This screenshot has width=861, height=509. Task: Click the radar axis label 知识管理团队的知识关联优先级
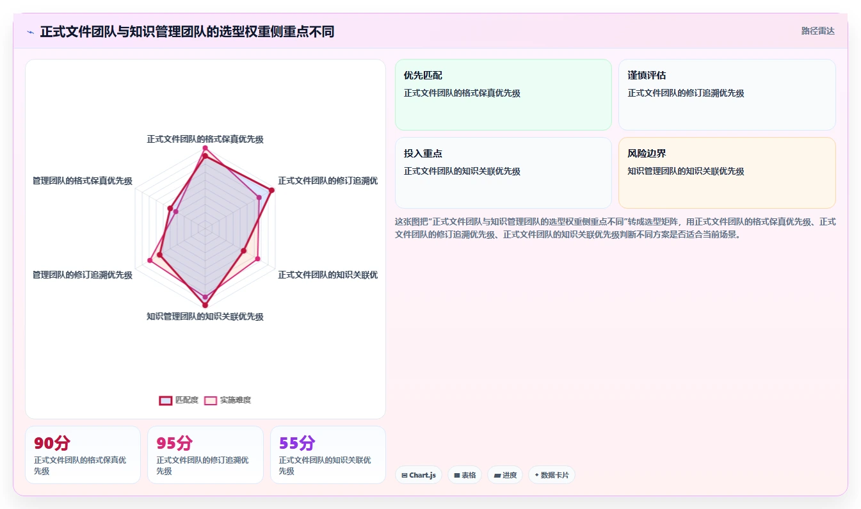coord(205,316)
